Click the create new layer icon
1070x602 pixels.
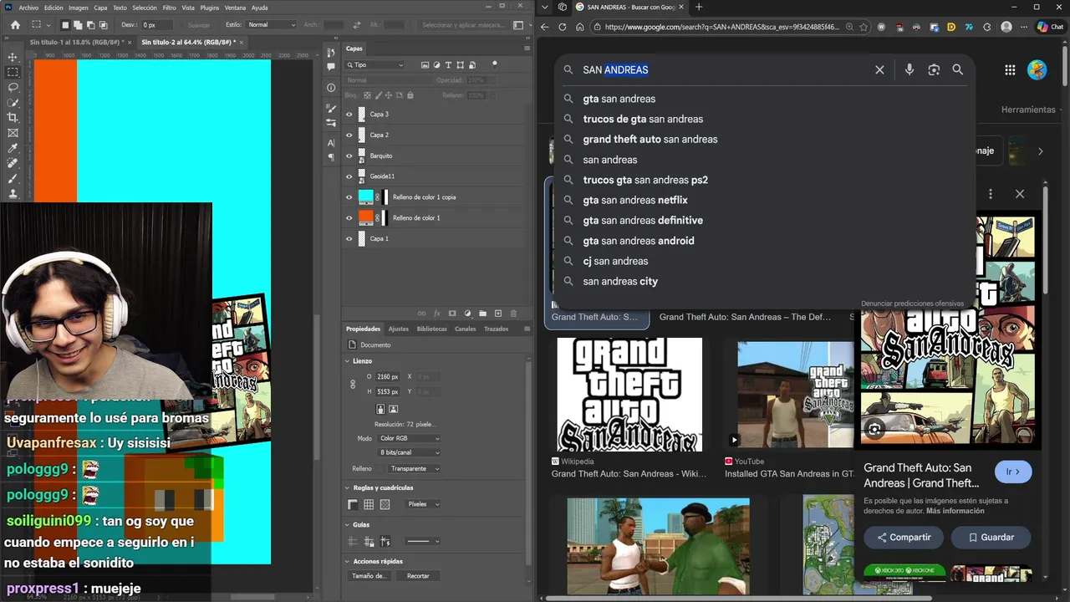[x=498, y=314]
